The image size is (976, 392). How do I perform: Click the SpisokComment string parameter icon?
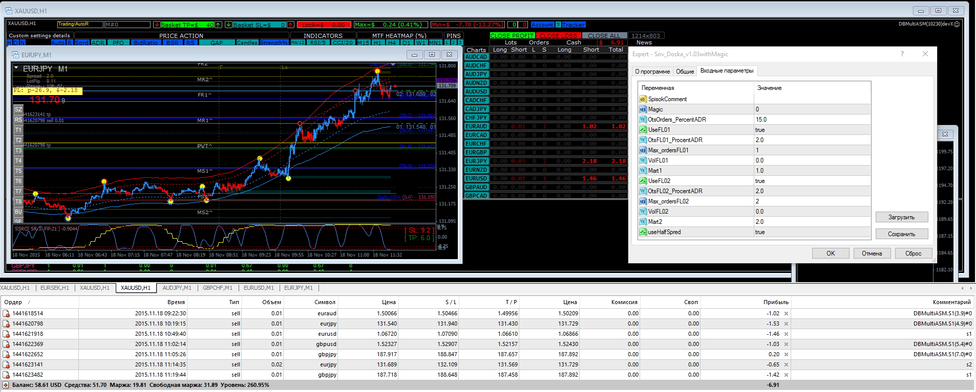point(643,99)
